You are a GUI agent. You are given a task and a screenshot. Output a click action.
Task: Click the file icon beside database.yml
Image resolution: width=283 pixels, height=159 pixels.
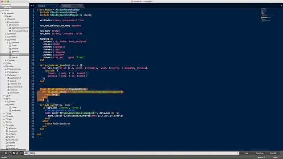point(8,84)
